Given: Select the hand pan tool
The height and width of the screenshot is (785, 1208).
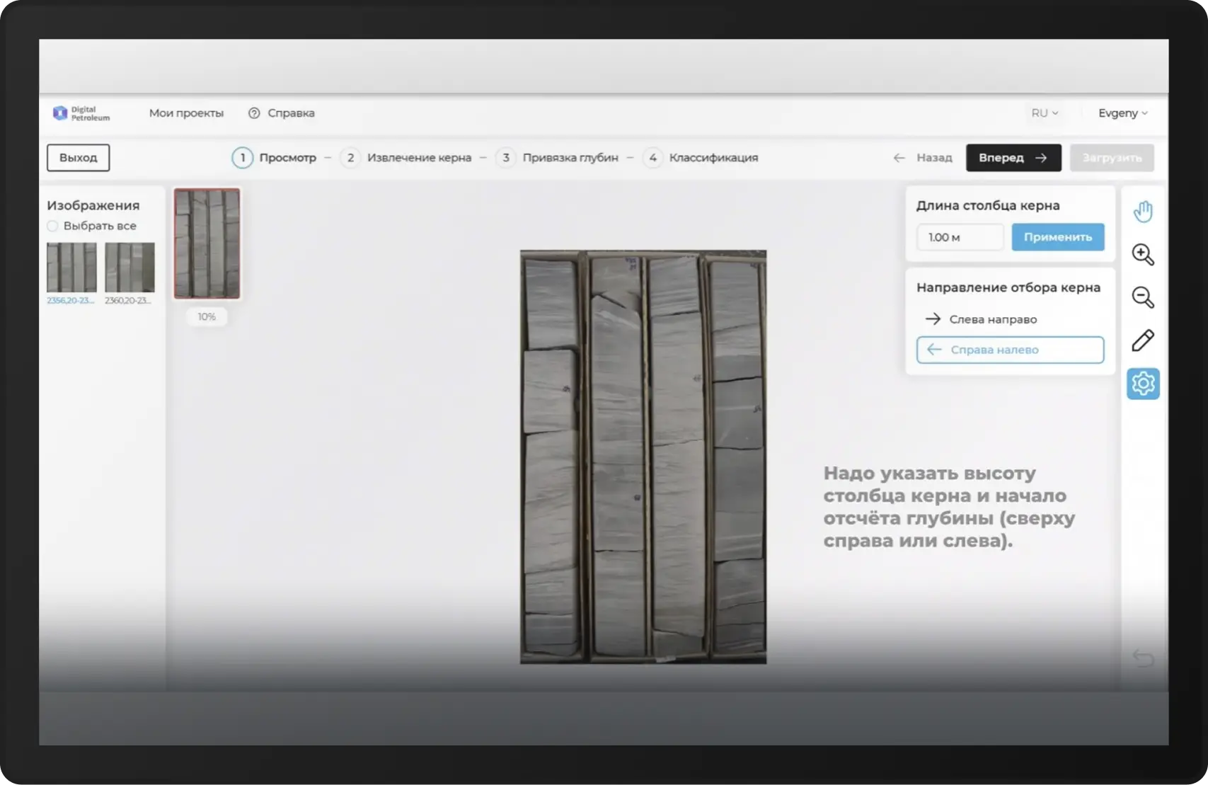Looking at the screenshot, I should coord(1143,212).
